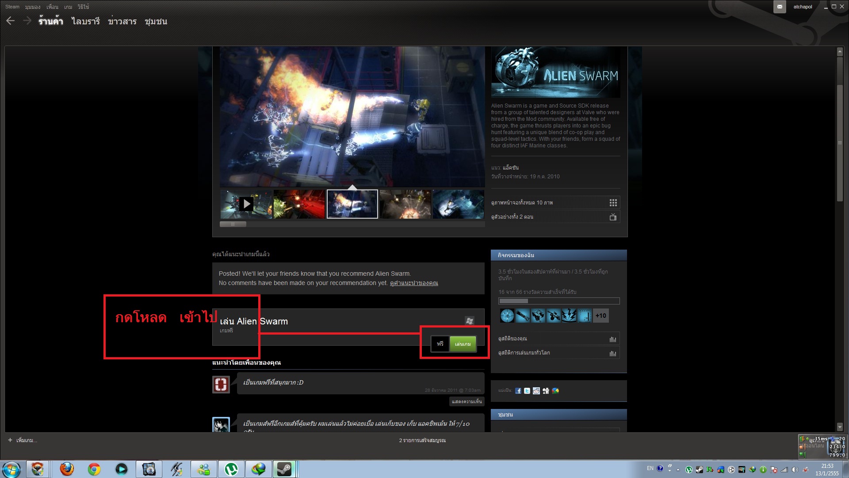Open the sixth achievement icon
Image resolution: width=849 pixels, height=478 pixels.
(x=585, y=316)
